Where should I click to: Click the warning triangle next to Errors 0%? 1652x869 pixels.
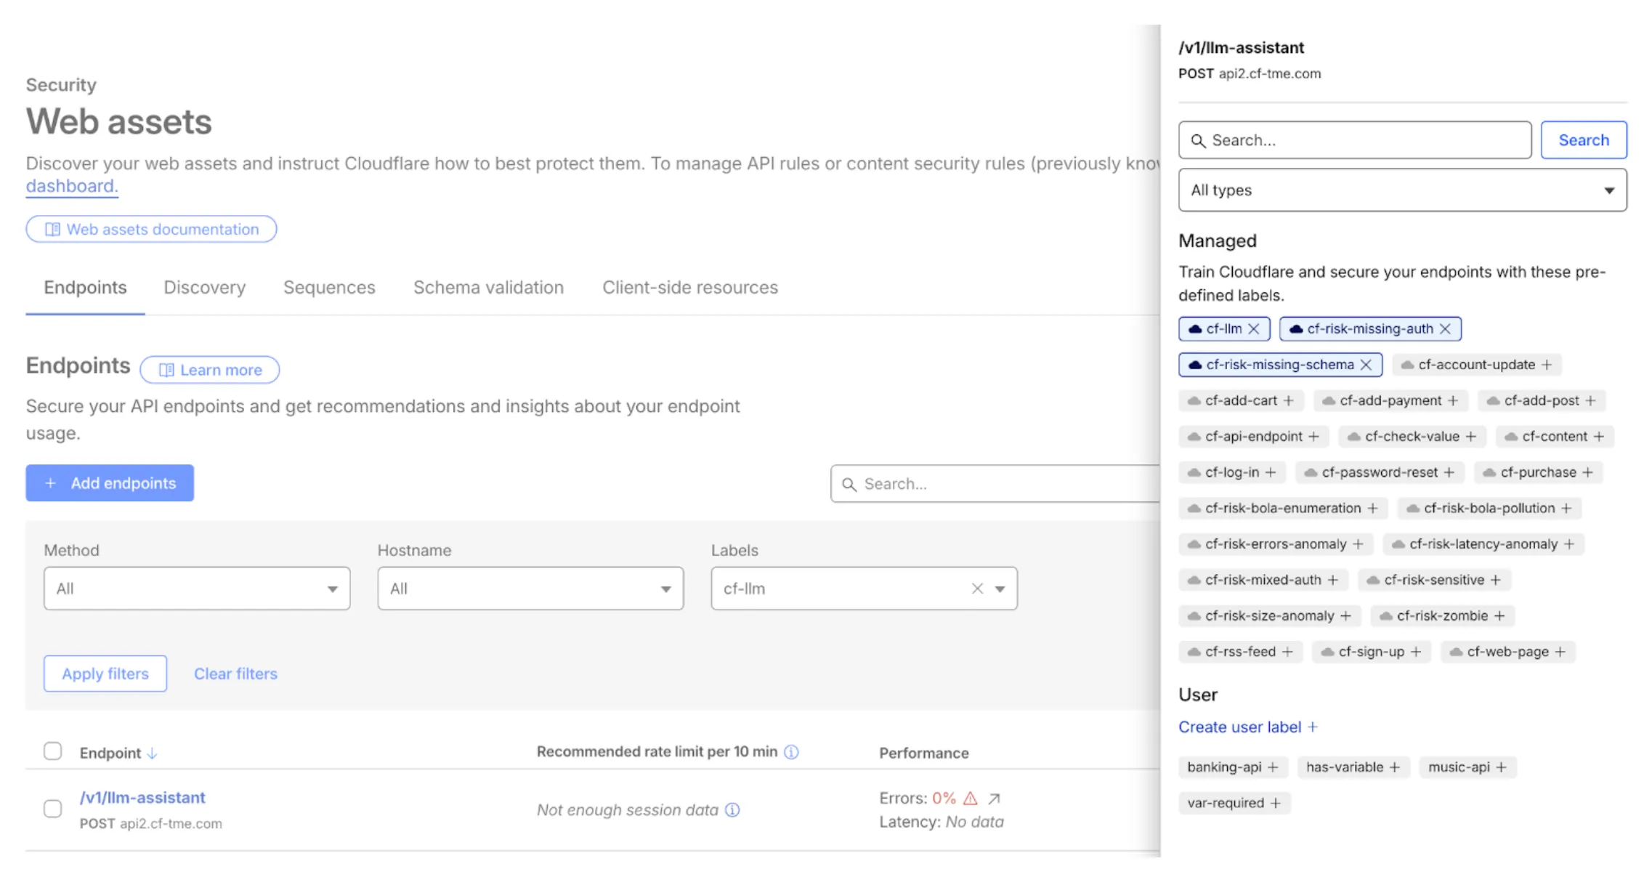[x=971, y=798]
